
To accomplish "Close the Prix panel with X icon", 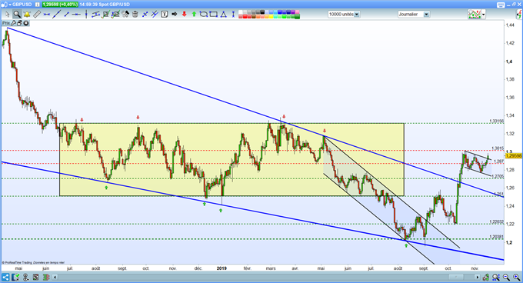I will (25, 23).
